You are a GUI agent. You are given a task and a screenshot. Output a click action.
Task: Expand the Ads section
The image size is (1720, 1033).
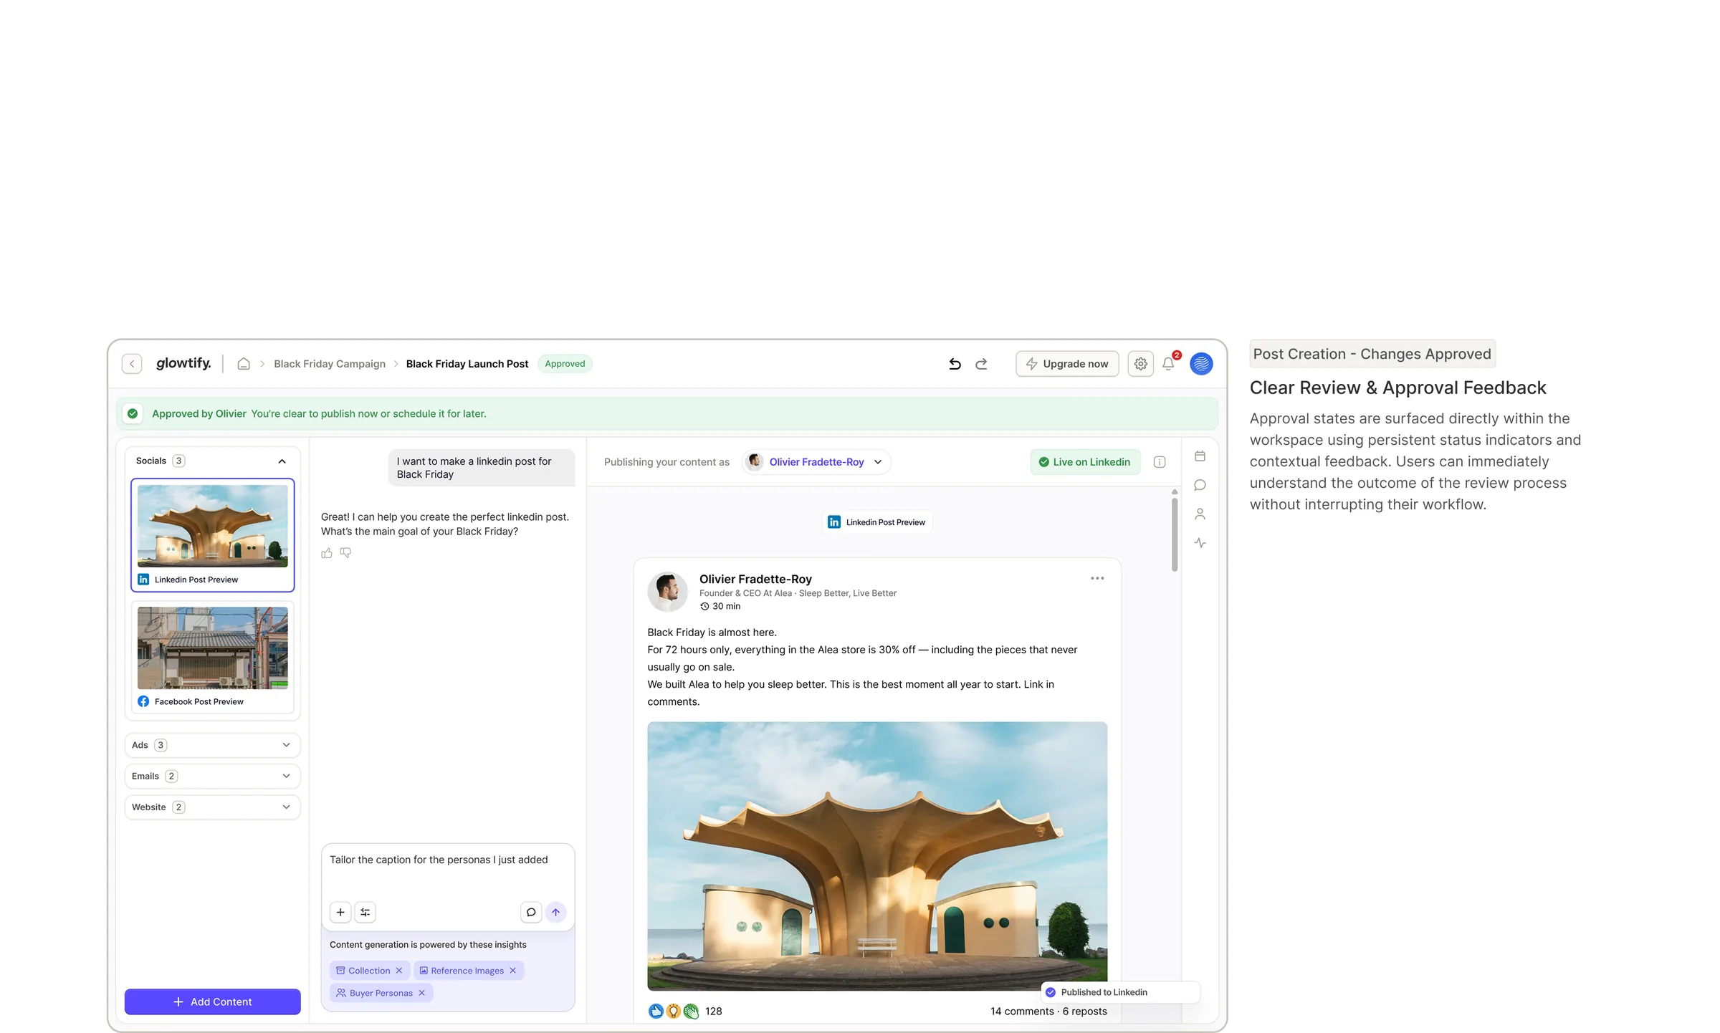pos(213,745)
